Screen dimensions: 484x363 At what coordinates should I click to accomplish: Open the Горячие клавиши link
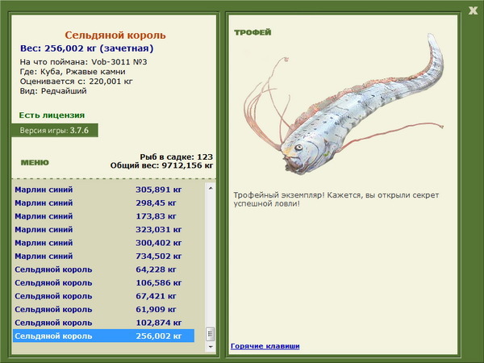(265, 346)
